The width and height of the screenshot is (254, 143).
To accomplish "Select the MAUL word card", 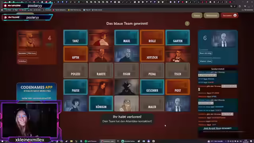I will pyautogui.click(x=127, y=38).
